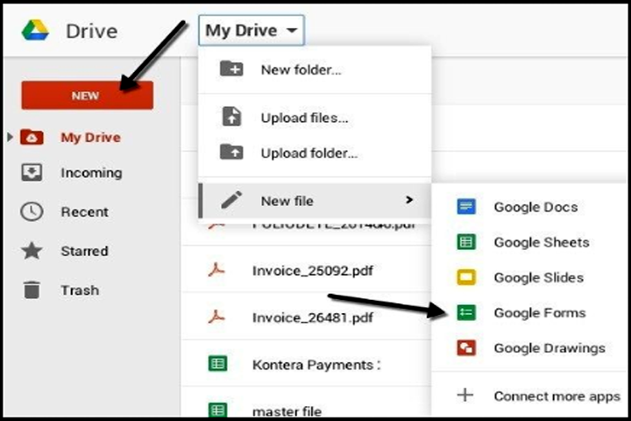
Task: Open Trash in the sidebar
Action: (80, 290)
